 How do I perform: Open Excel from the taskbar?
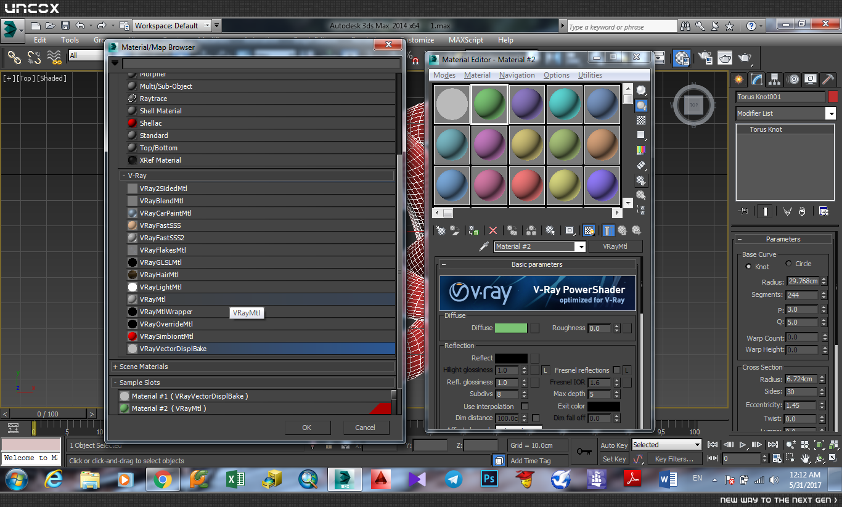(235, 479)
